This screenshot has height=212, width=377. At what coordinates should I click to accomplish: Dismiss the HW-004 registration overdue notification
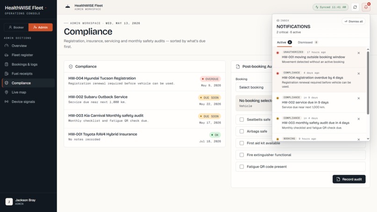(358, 73)
